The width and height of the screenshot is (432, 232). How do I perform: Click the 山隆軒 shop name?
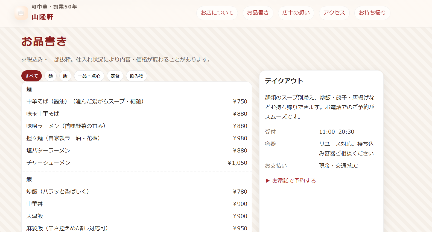[x=43, y=17]
